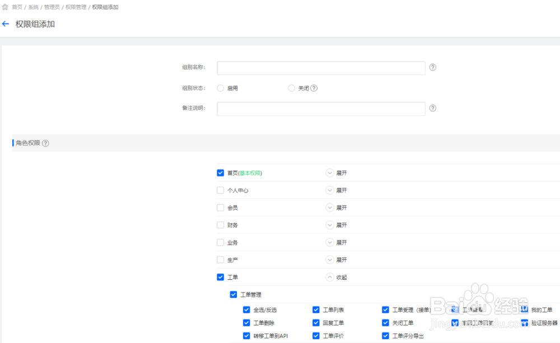
Task: Click the blue back arrow beside 权限组添加
Action: click(6, 24)
